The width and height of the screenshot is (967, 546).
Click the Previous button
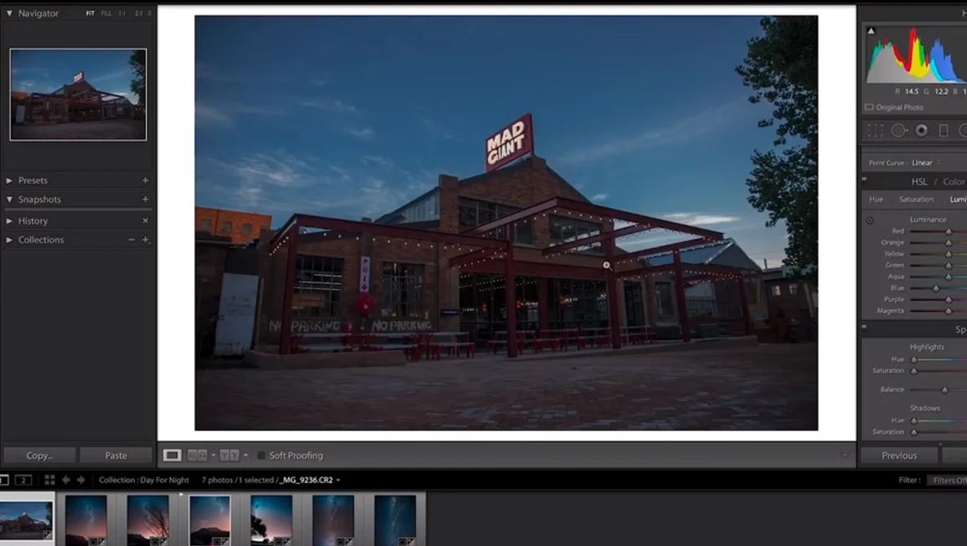[899, 456]
